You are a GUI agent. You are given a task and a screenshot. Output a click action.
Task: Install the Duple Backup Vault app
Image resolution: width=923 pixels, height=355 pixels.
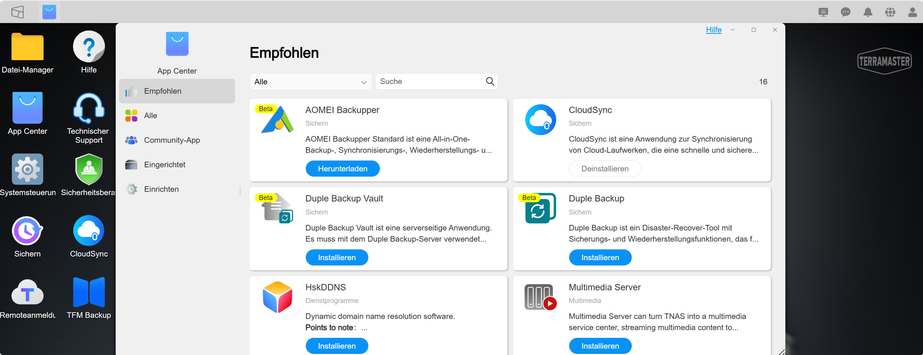pos(337,258)
